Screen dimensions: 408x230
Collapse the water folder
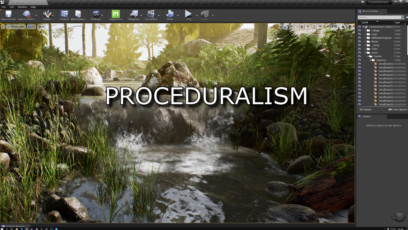coord(365,52)
